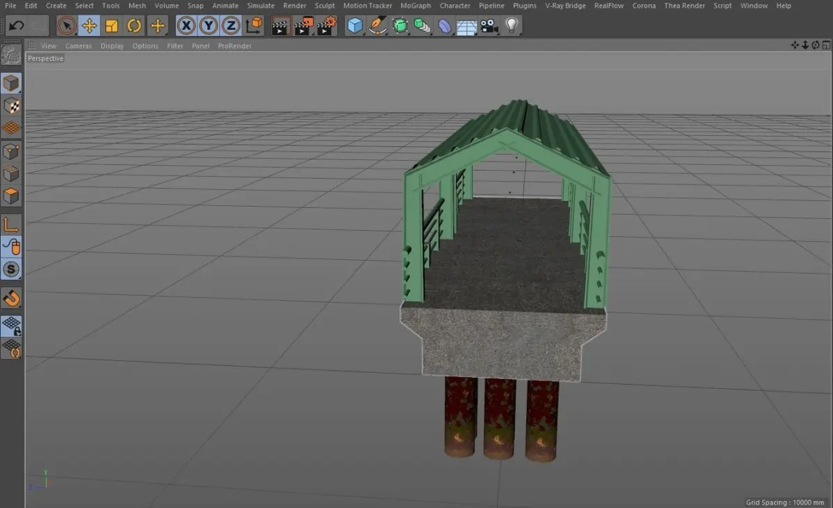Toggle the Y-axis lock
This screenshot has width=833, height=508.
pyautogui.click(x=208, y=26)
